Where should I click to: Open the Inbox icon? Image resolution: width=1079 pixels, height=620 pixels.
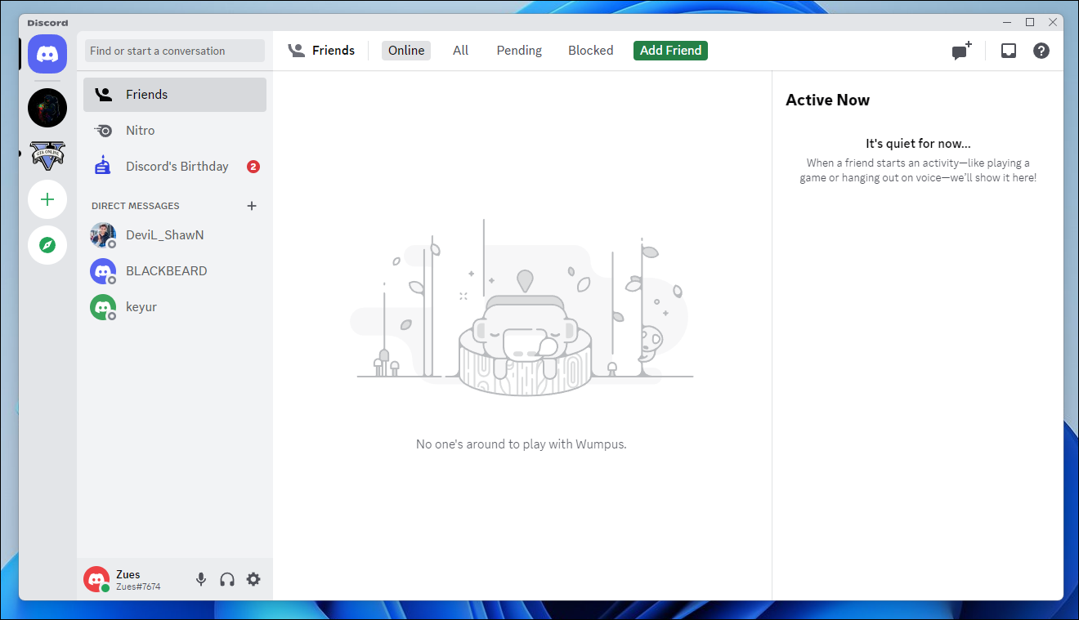[1009, 51]
